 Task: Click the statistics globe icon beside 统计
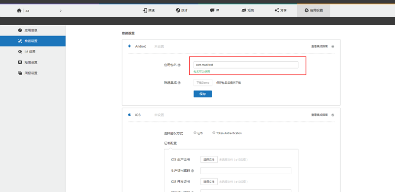click(178, 10)
